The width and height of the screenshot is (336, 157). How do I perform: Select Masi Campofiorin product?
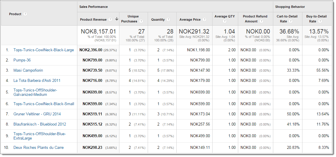coord(28,70)
